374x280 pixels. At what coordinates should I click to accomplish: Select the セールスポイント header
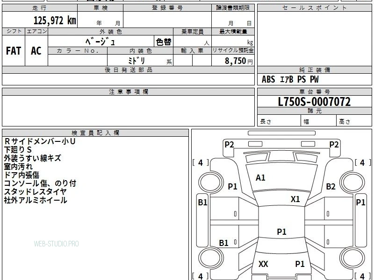tap(314, 8)
